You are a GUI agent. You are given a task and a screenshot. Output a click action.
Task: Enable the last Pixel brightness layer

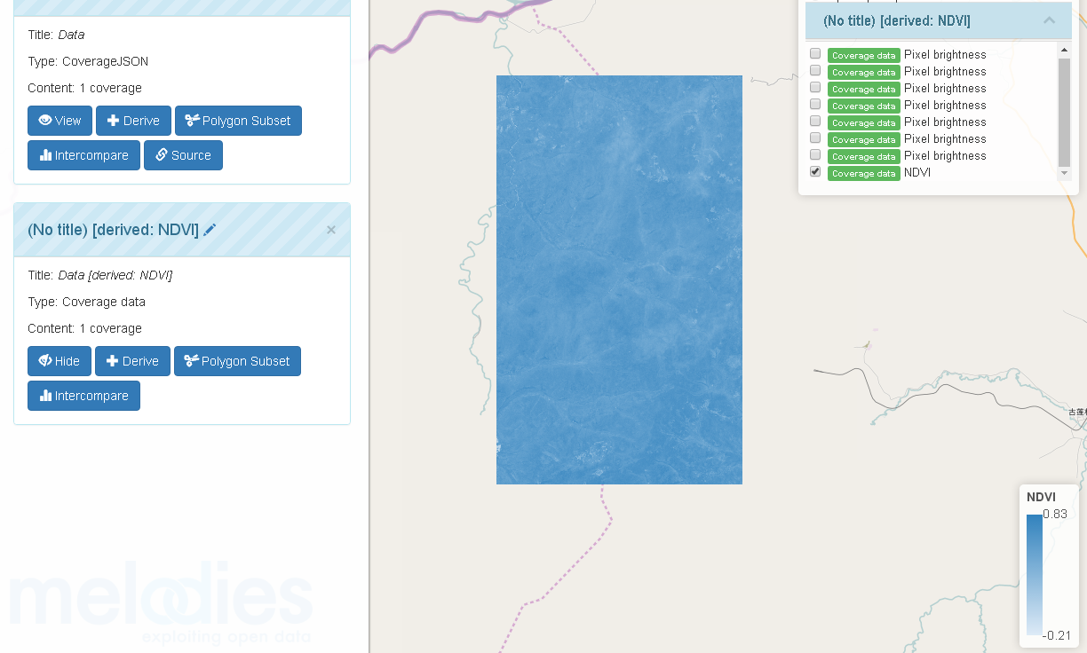pyautogui.click(x=814, y=154)
